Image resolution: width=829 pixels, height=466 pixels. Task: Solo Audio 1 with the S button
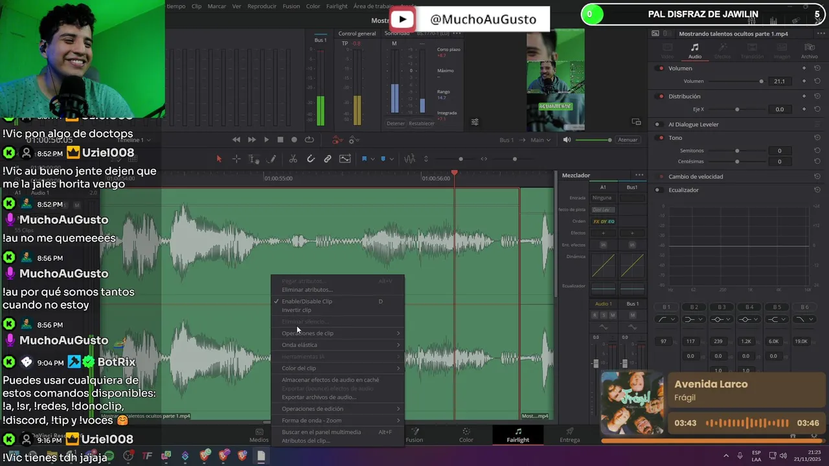(604, 315)
